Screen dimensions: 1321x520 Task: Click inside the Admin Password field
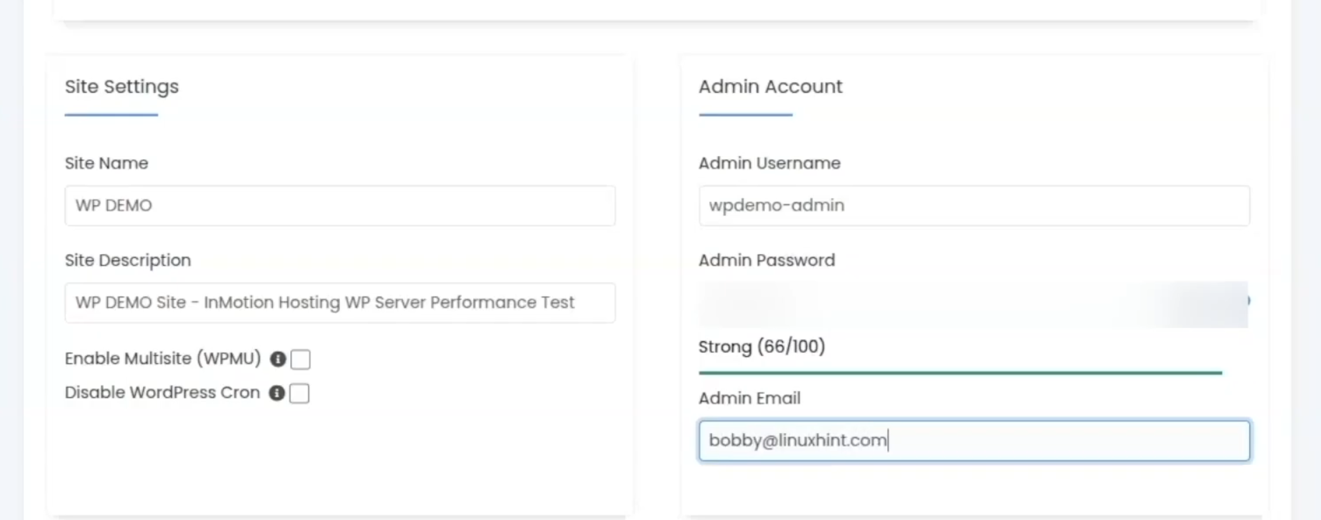coord(974,304)
